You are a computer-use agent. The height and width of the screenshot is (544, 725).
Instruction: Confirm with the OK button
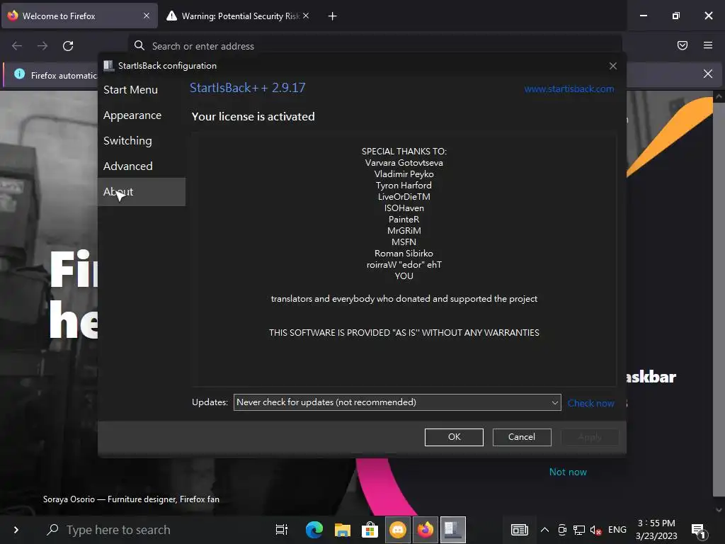tap(454, 437)
